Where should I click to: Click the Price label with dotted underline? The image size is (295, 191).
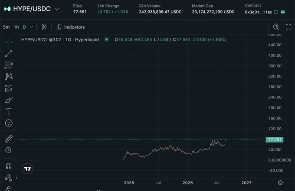point(78,6)
